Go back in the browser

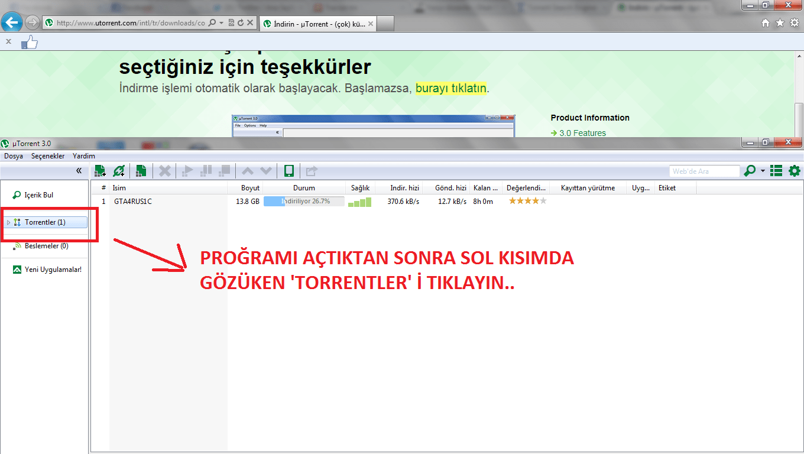[x=12, y=22]
